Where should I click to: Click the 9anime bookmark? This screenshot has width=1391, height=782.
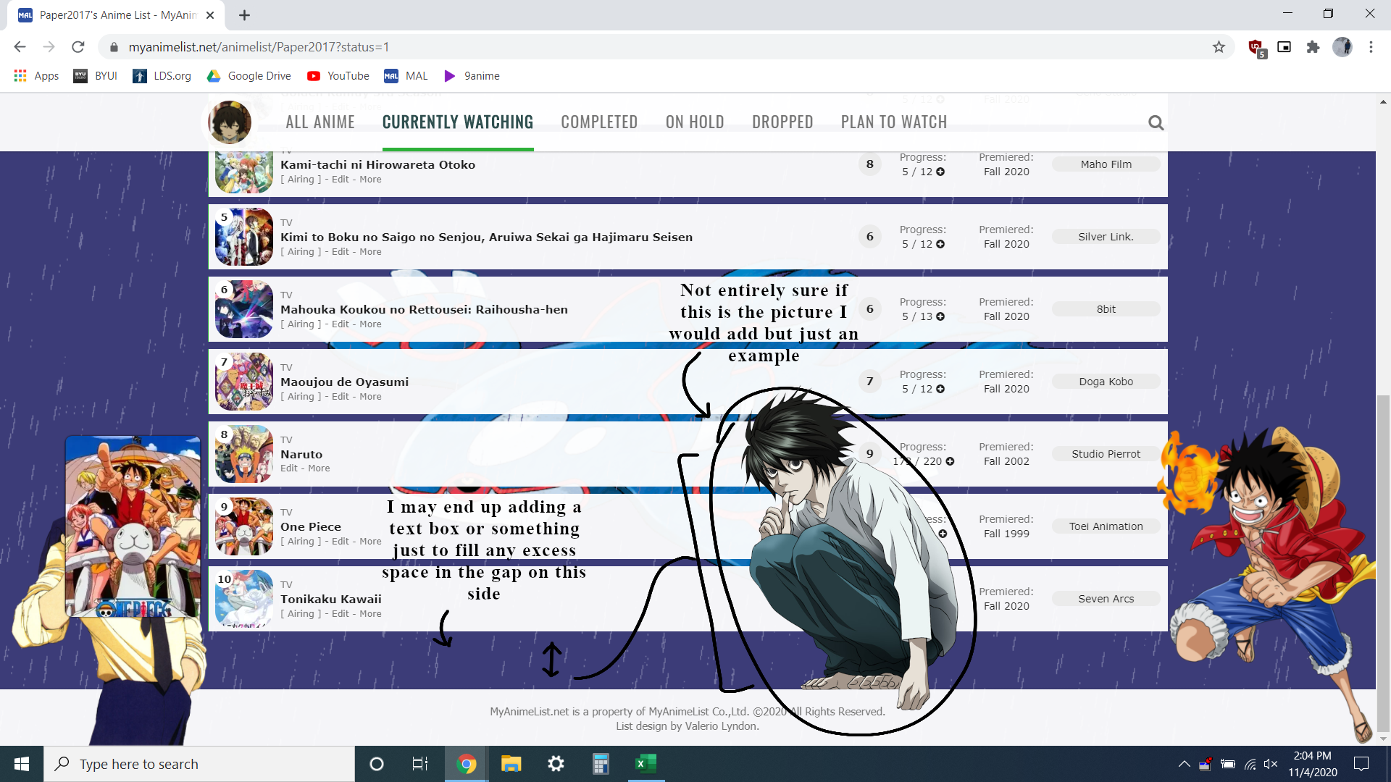[472, 76]
